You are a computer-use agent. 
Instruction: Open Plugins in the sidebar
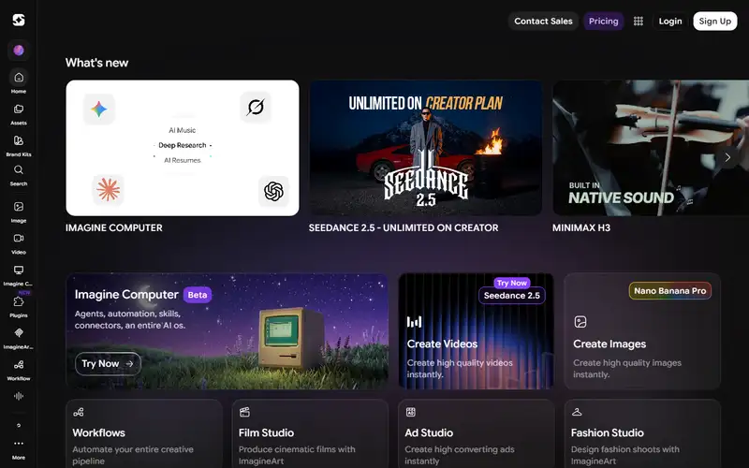coord(19,307)
